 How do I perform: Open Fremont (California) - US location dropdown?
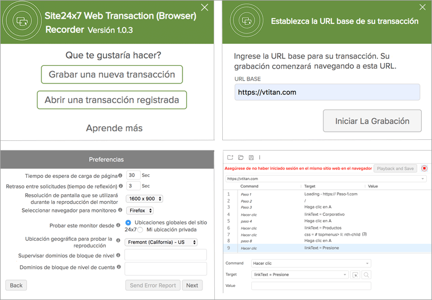coord(161,242)
